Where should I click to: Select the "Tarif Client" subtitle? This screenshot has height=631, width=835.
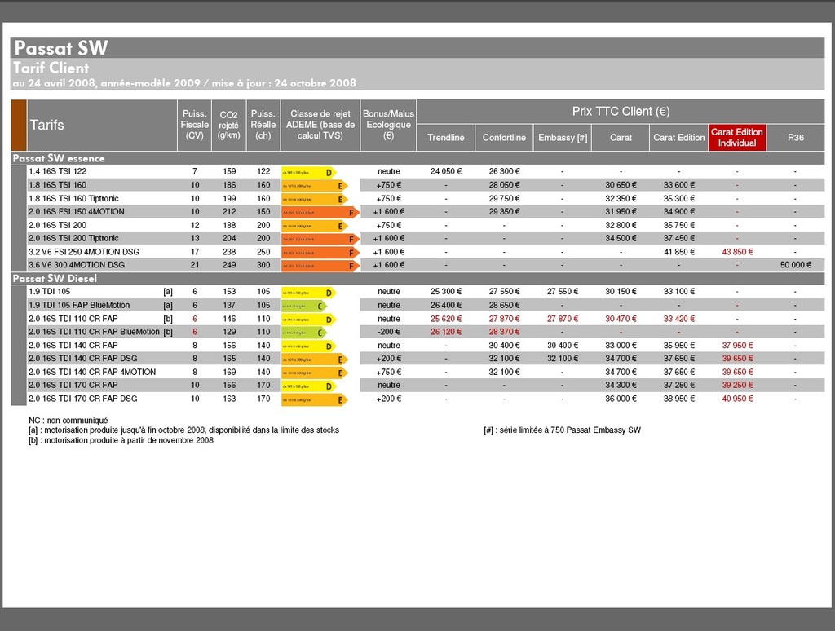click(x=51, y=68)
